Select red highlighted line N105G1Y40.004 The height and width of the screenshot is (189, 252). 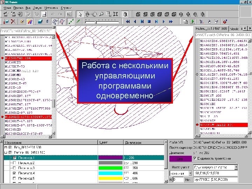pos(28,58)
